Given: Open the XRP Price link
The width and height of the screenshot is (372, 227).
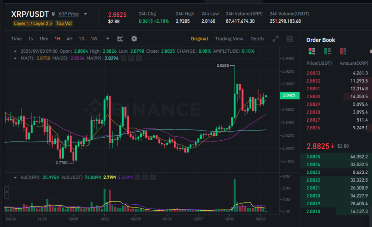Looking at the screenshot, I should click(68, 14).
